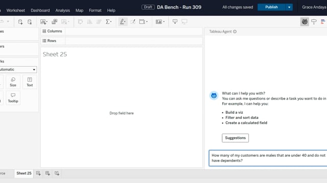This screenshot has height=183, width=327.
Task: Open the Help menu
Action: coord(111,10)
